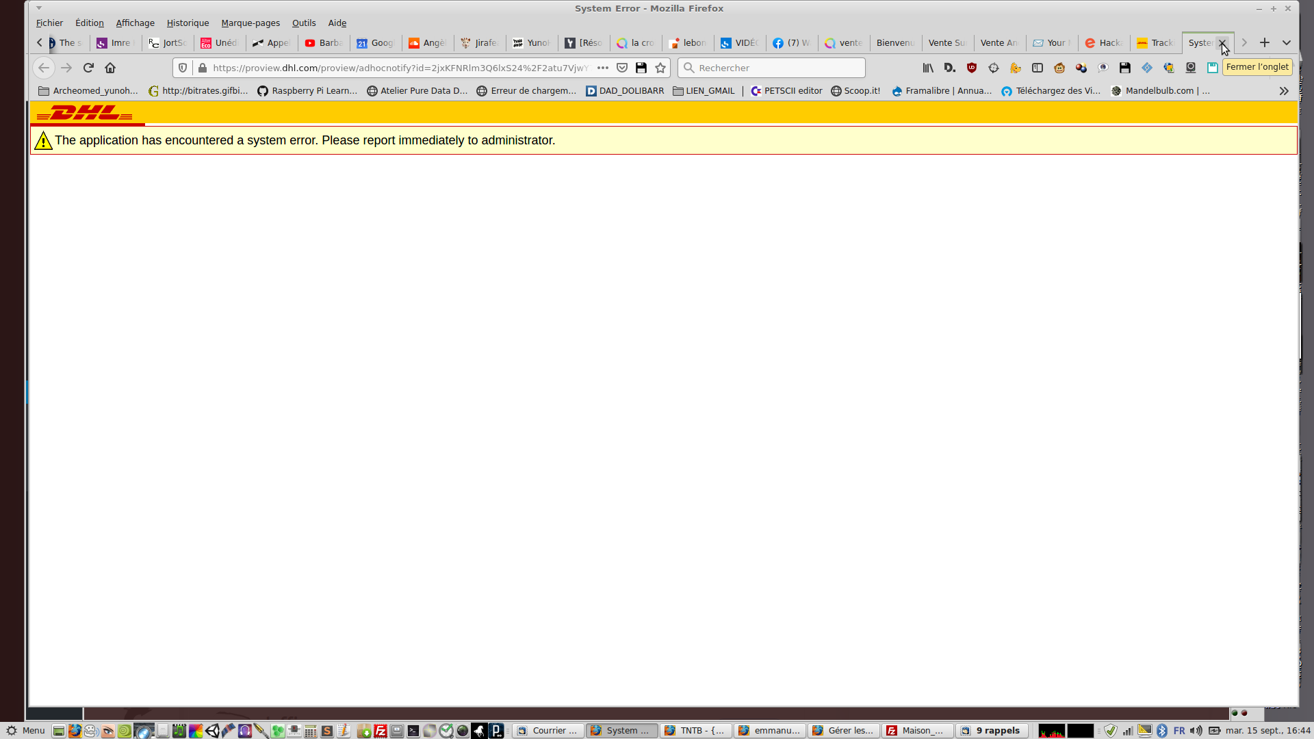The height and width of the screenshot is (739, 1314).
Task: Click the Greasemonkey monkey icon
Action: pyautogui.click(x=1059, y=68)
